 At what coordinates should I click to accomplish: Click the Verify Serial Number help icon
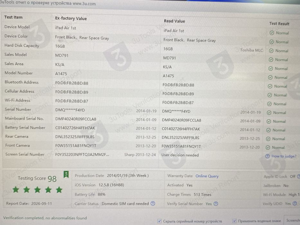216,203
